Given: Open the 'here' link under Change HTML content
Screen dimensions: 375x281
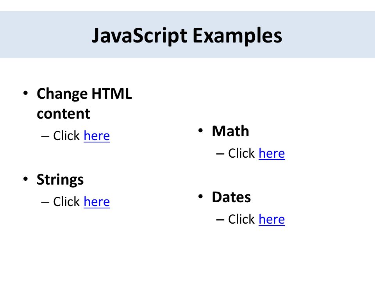Looking at the screenshot, I should (x=96, y=136).
